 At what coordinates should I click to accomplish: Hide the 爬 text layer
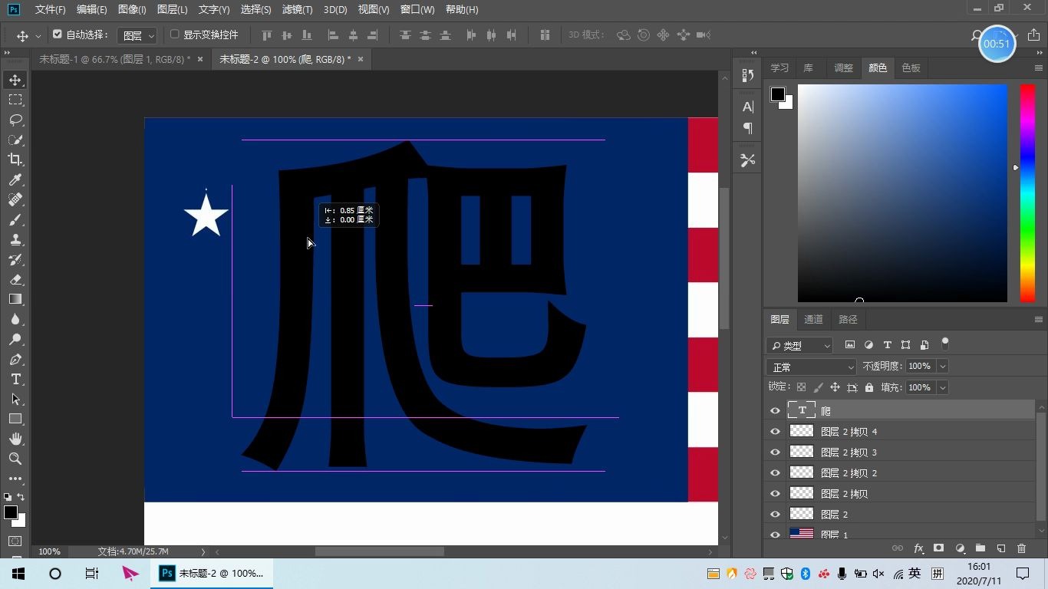tap(775, 410)
